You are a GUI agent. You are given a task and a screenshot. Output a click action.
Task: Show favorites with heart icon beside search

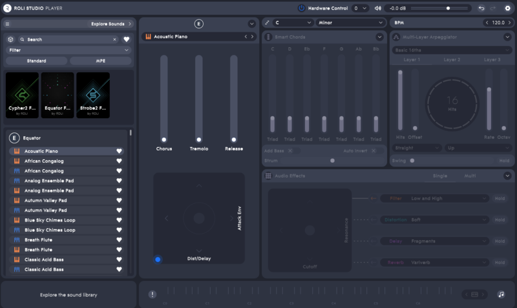[127, 39]
